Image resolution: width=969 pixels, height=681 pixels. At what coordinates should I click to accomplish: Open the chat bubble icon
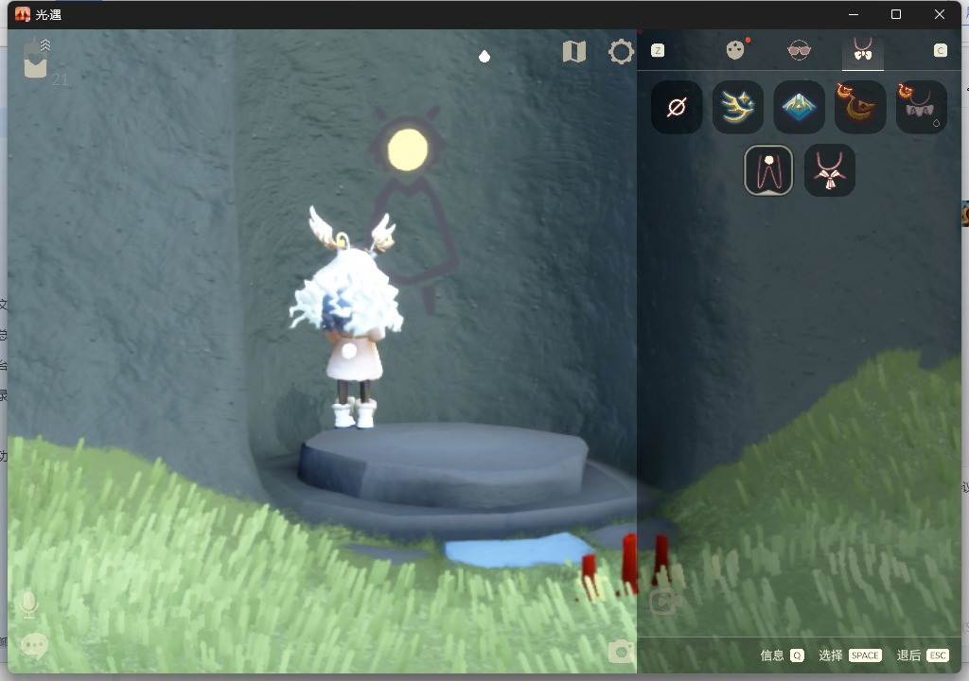34,646
